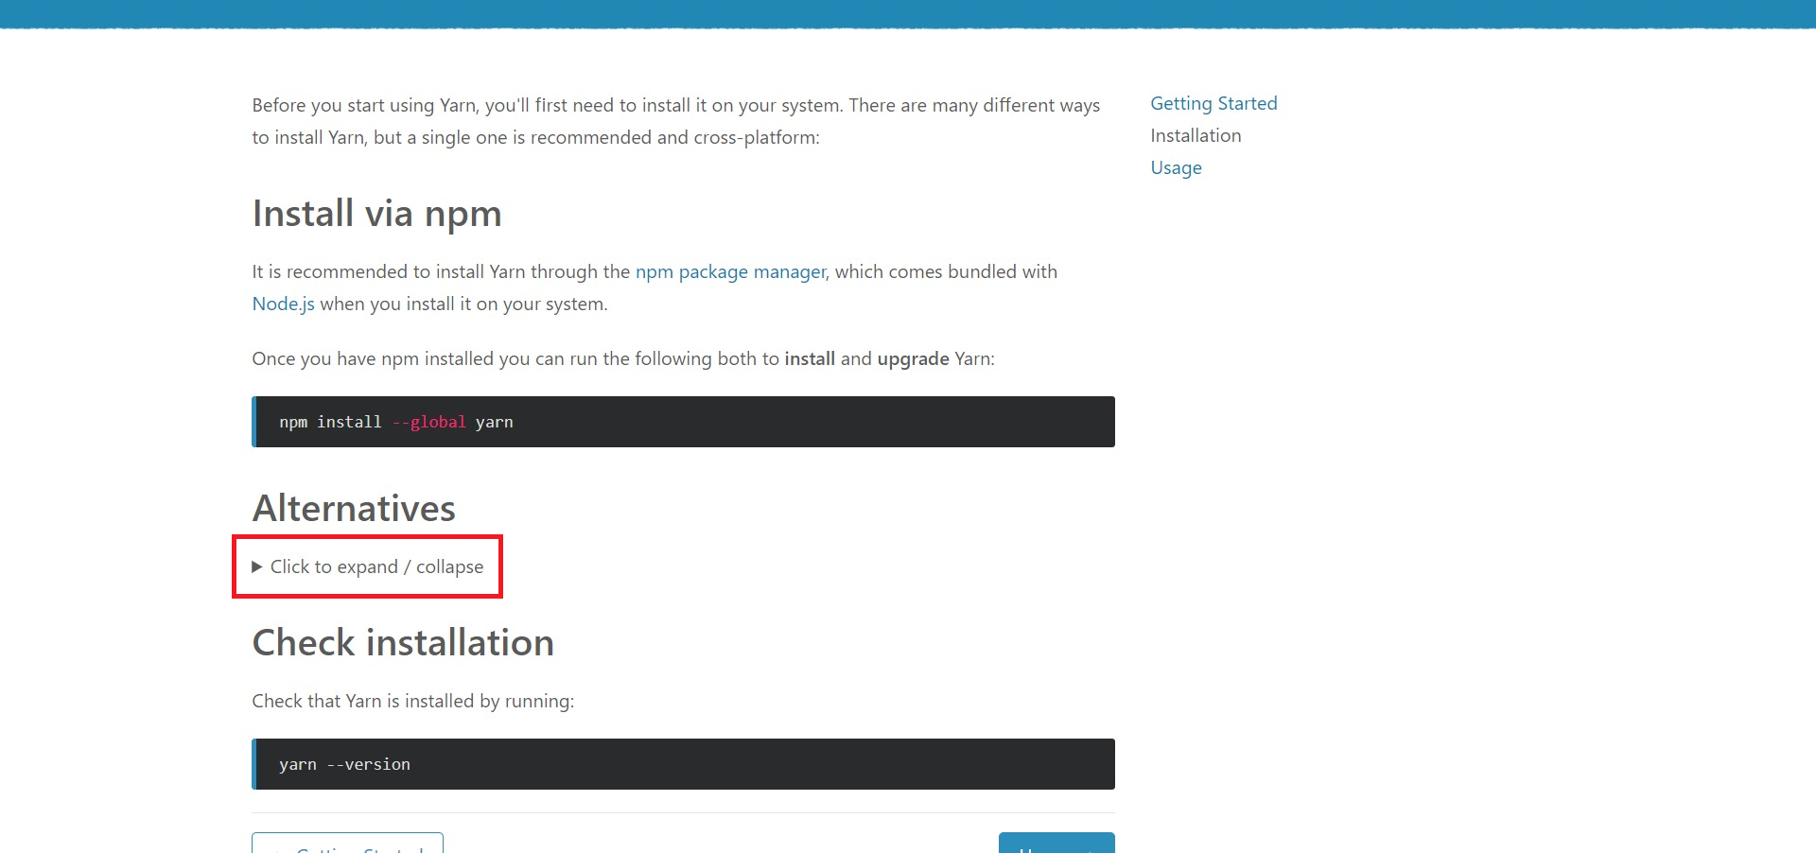Viewport: 1816px width, 853px height.
Task: Click the previous-page button at bottom left
Action: click(x=347, y=843)
